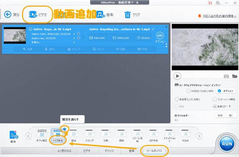Remove the GoPro video item with its X
Screen dimensions: 239x157
[x=166, y=27]
